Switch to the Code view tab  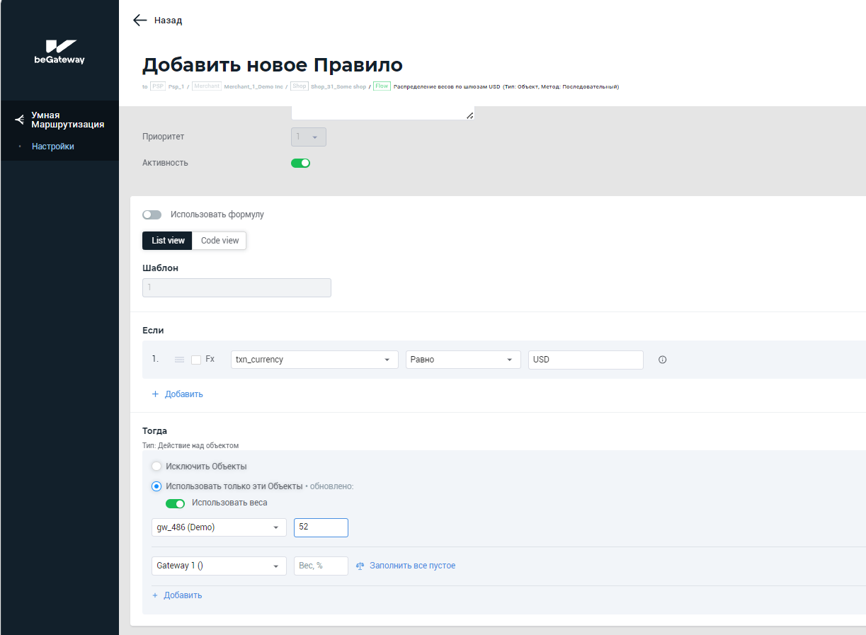pyautogui.click(x=220, y=241)
